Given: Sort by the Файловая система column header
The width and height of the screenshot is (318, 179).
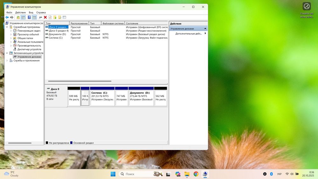Looking at the screenshot, I should click(x=113, y=24).
